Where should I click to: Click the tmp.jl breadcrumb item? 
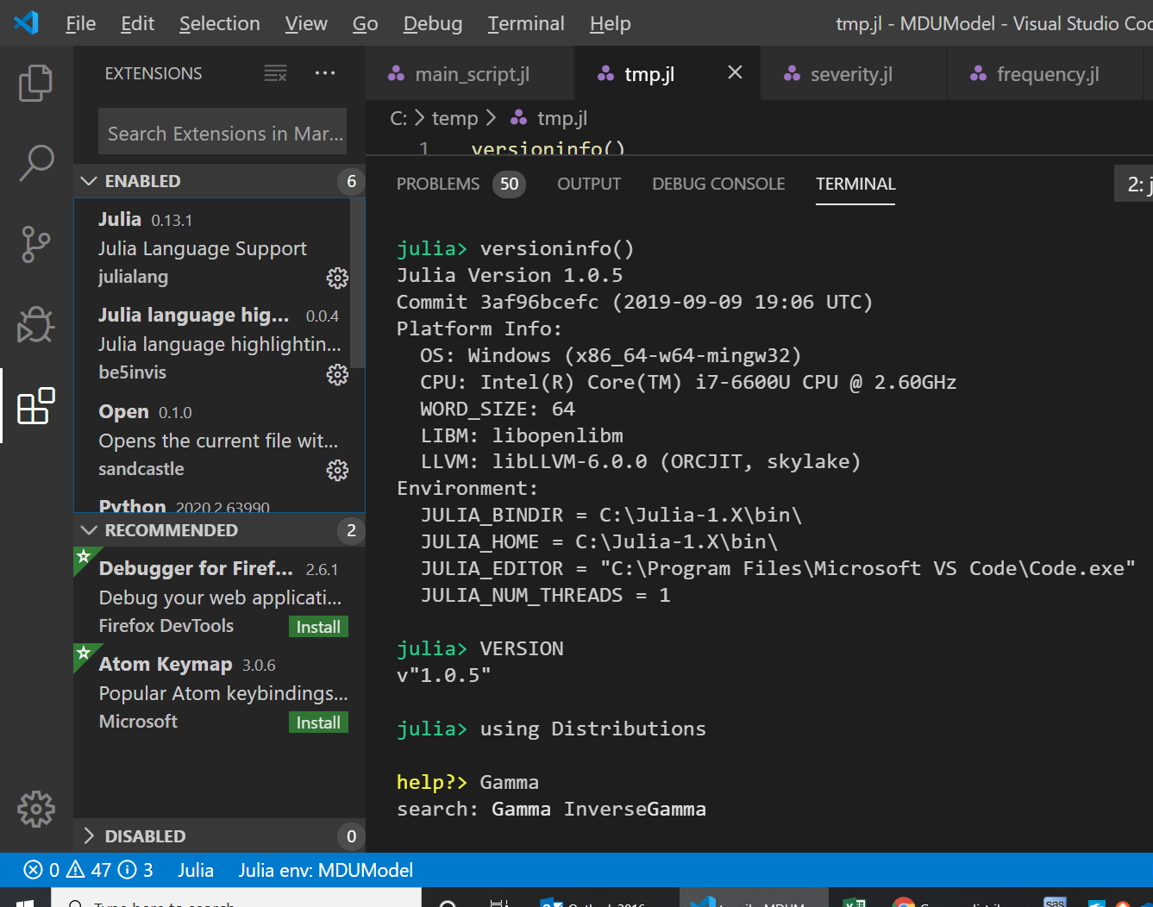click(x=562, y=118)
